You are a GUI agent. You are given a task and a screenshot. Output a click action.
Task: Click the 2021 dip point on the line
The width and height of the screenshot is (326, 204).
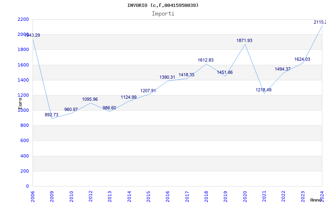coord(264,94)
